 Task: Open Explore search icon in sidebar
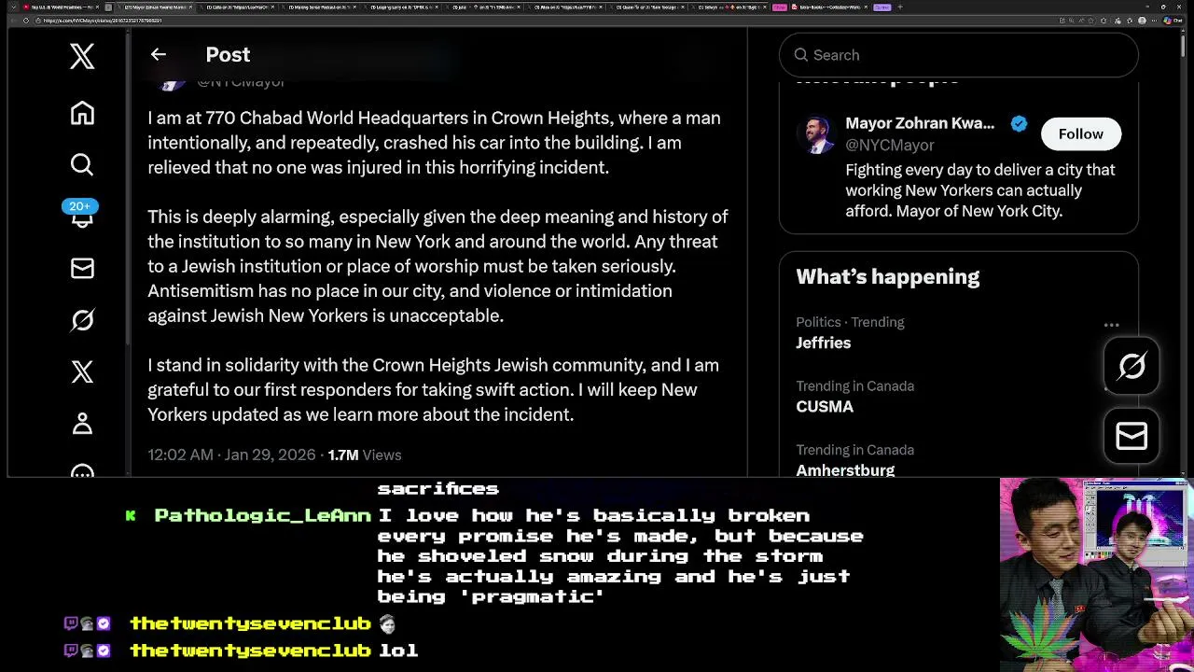click(82, 165)
